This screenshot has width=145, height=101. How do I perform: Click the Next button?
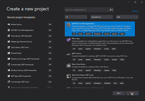(132, 93)
